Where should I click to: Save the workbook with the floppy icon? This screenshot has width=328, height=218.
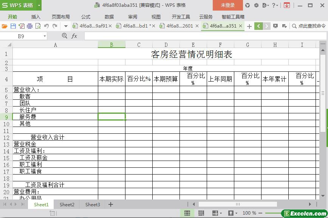point(13,26)
